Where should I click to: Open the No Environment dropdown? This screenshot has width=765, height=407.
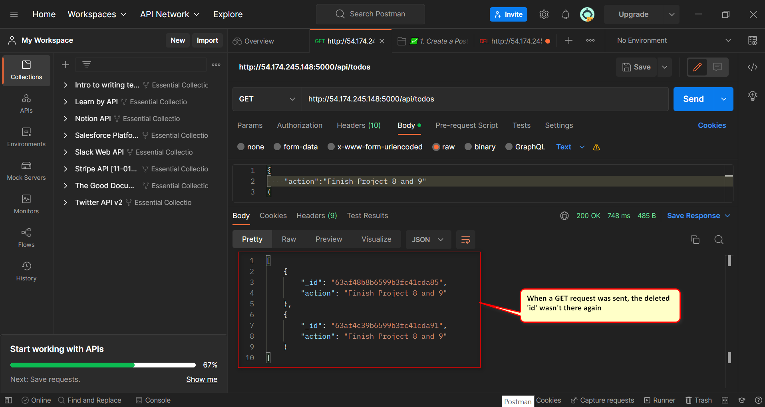tap(674, 40)
